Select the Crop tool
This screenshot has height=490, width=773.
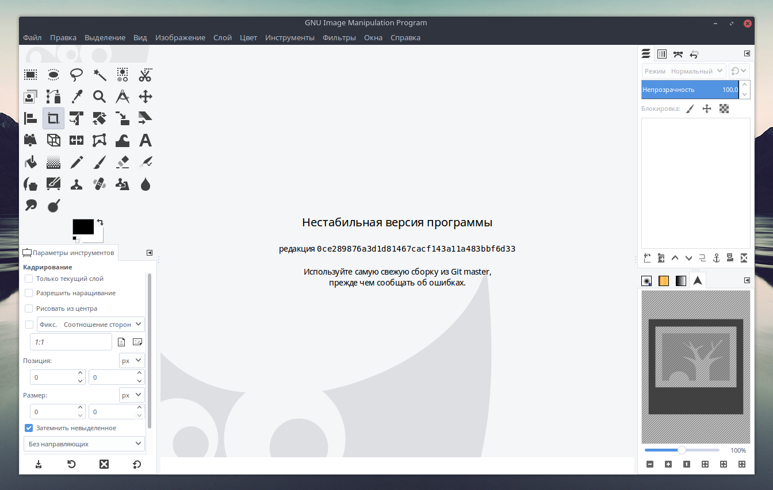pyautogui.click(x=53, y=118)
